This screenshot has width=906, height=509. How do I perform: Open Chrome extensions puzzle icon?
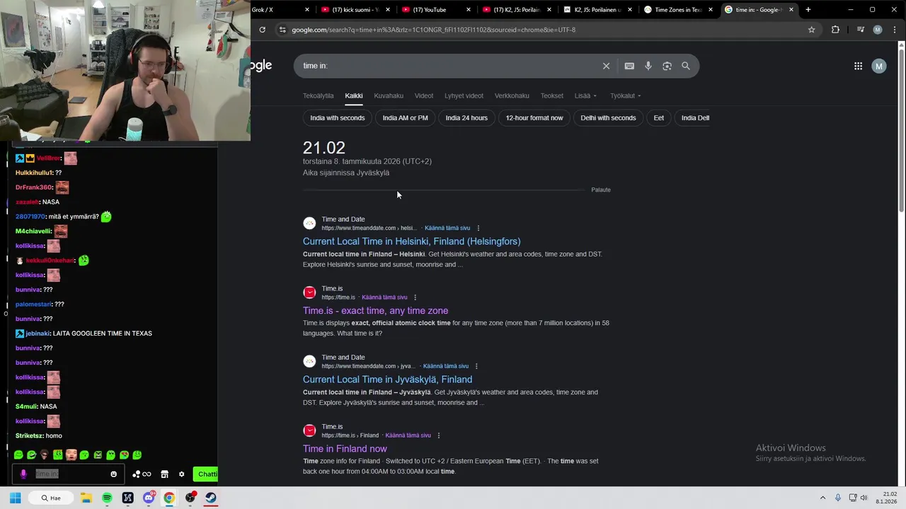(835, 30)
